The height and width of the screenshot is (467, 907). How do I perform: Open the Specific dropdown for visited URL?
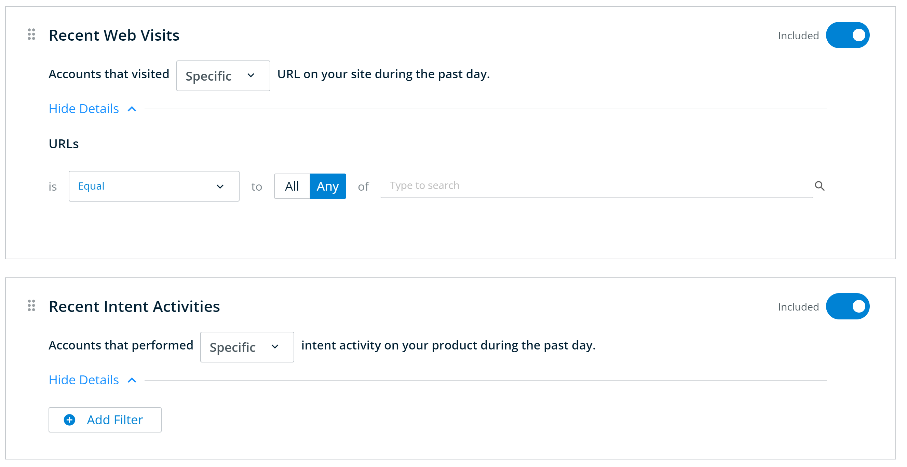(223, 75)
